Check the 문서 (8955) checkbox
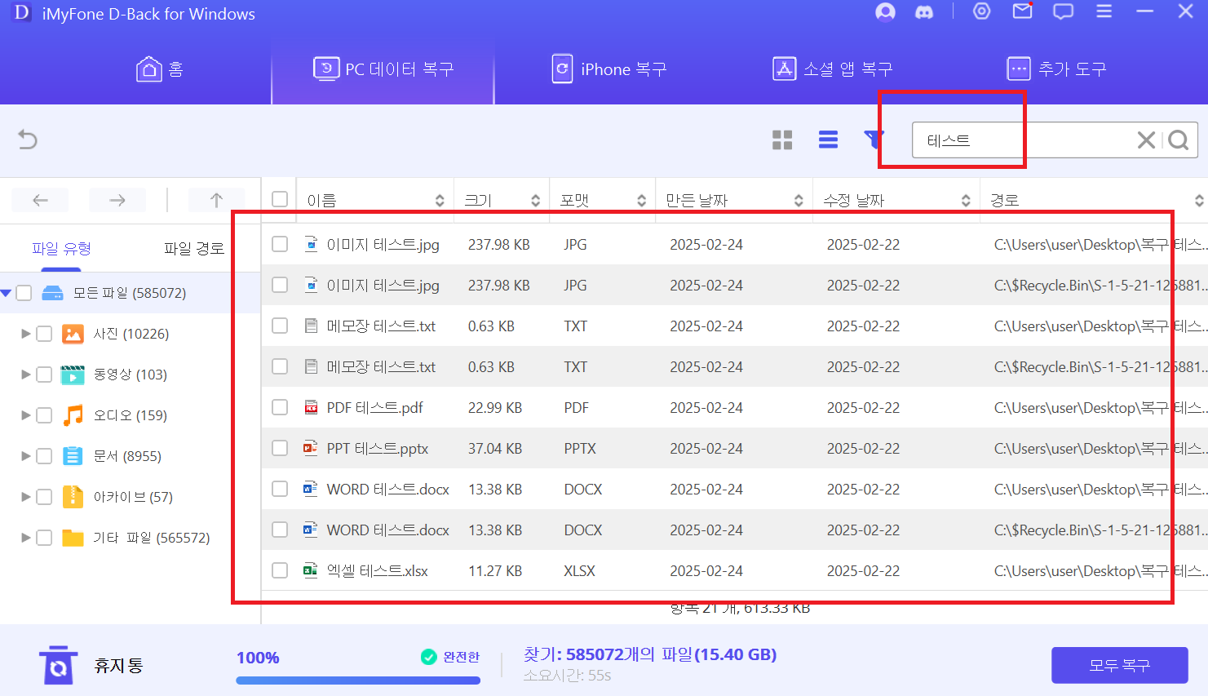 click(44, 456)
